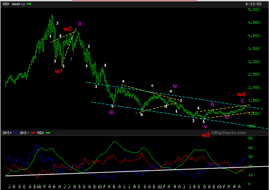
Task: Click the red w2 wave label
Action: (x=67, y=29)
